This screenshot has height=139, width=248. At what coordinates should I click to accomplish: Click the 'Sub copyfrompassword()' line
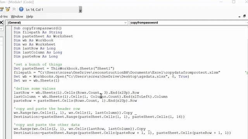click(x=38, y=28)
